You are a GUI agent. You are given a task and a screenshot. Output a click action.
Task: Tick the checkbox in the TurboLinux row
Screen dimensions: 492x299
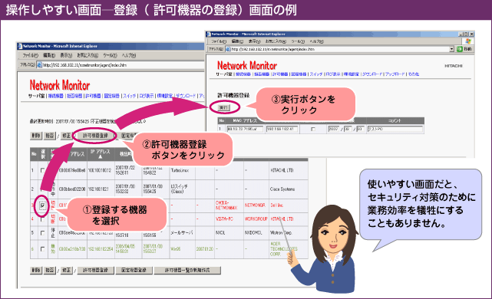[42, 170]
